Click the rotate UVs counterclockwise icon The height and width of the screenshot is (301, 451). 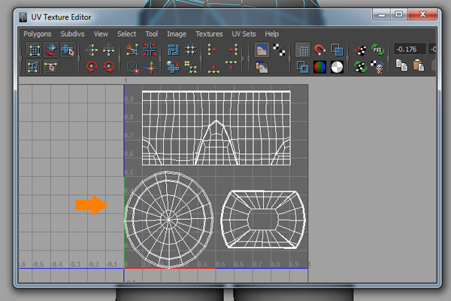click(93, 67)
